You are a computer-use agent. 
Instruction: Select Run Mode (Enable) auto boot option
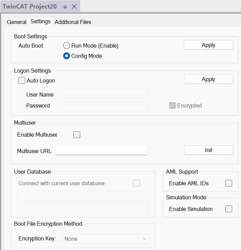pos(67,46)
